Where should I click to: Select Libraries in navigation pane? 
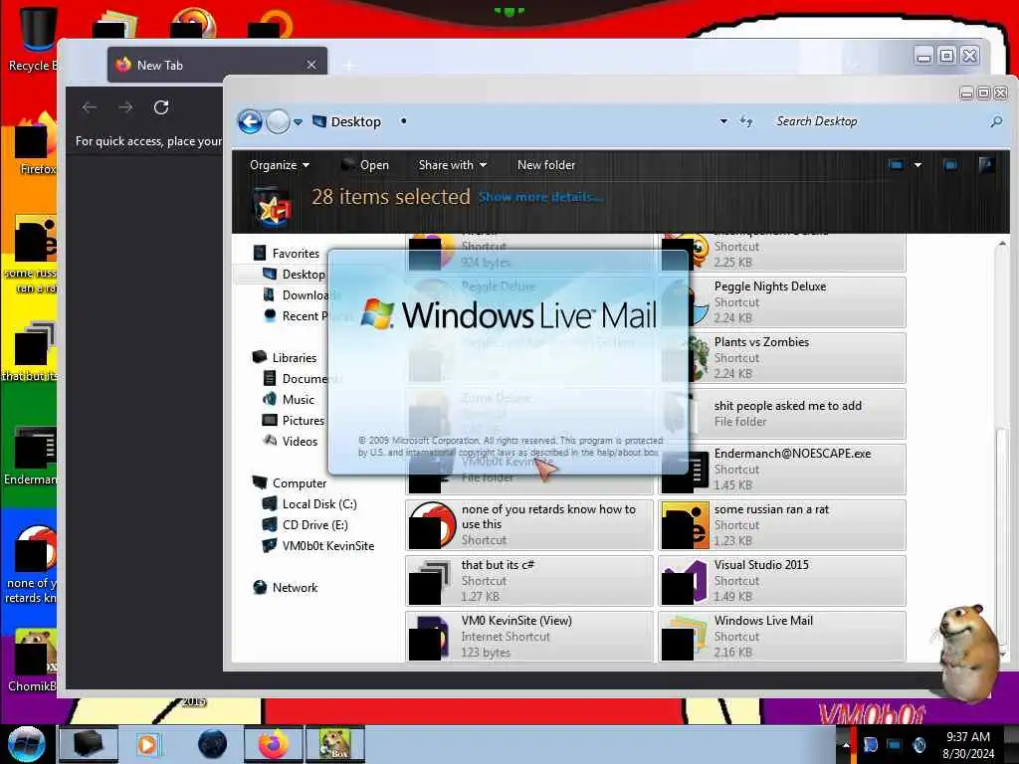coord(285,358)
